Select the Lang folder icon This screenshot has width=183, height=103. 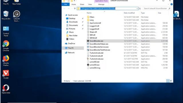[x=88, y=20]
